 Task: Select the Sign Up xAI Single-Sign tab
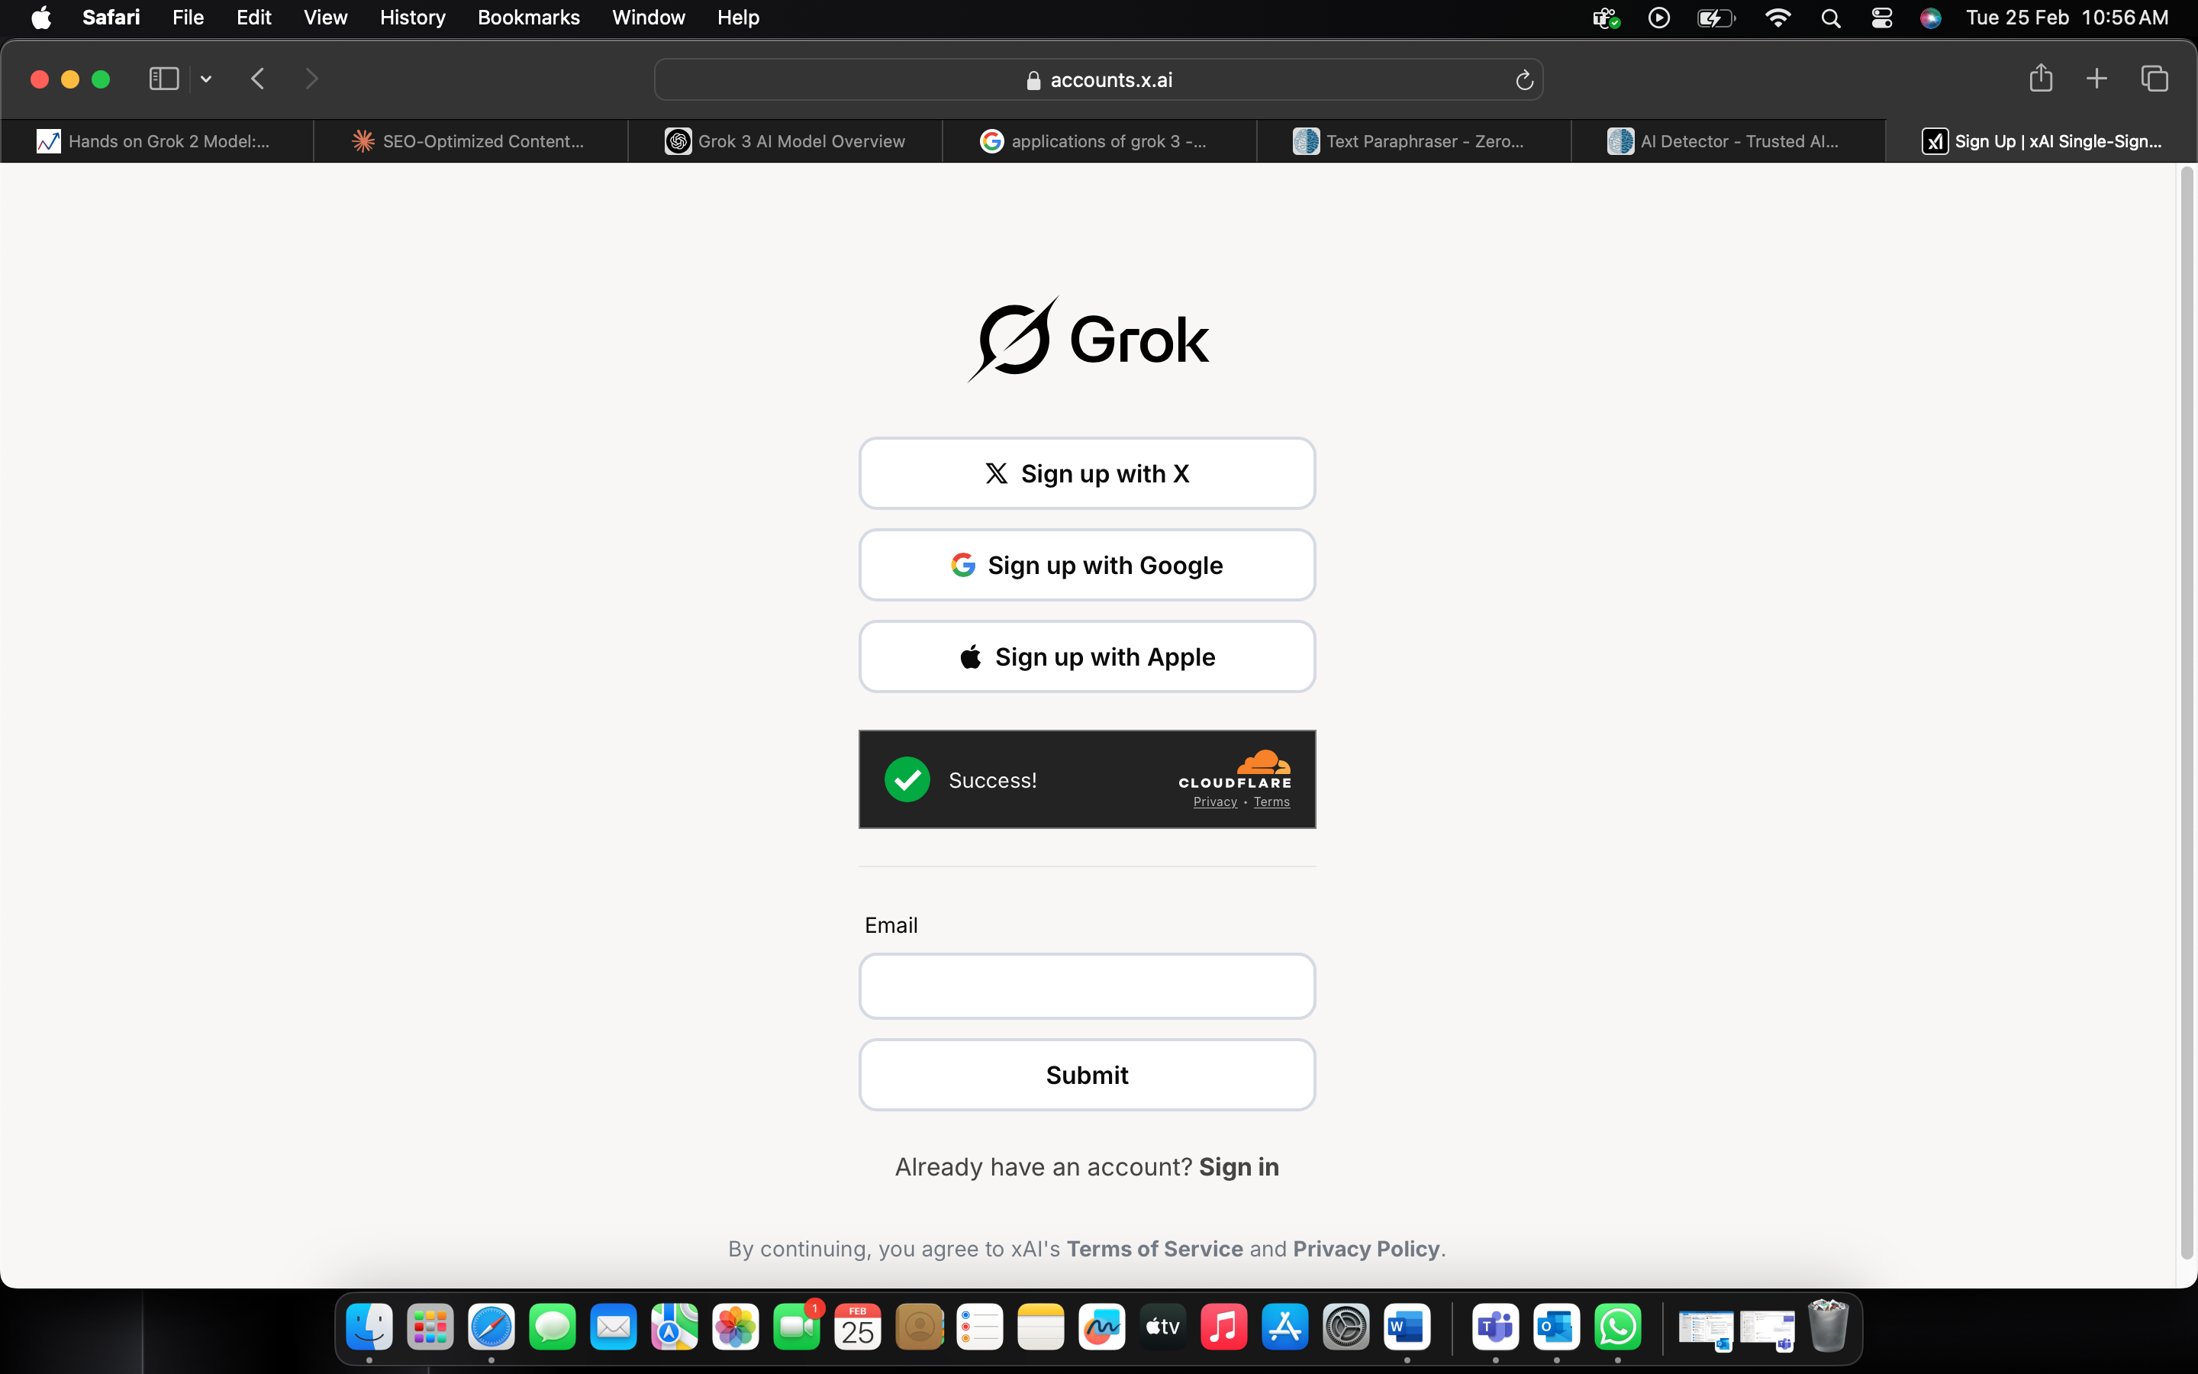(2041, 141)
